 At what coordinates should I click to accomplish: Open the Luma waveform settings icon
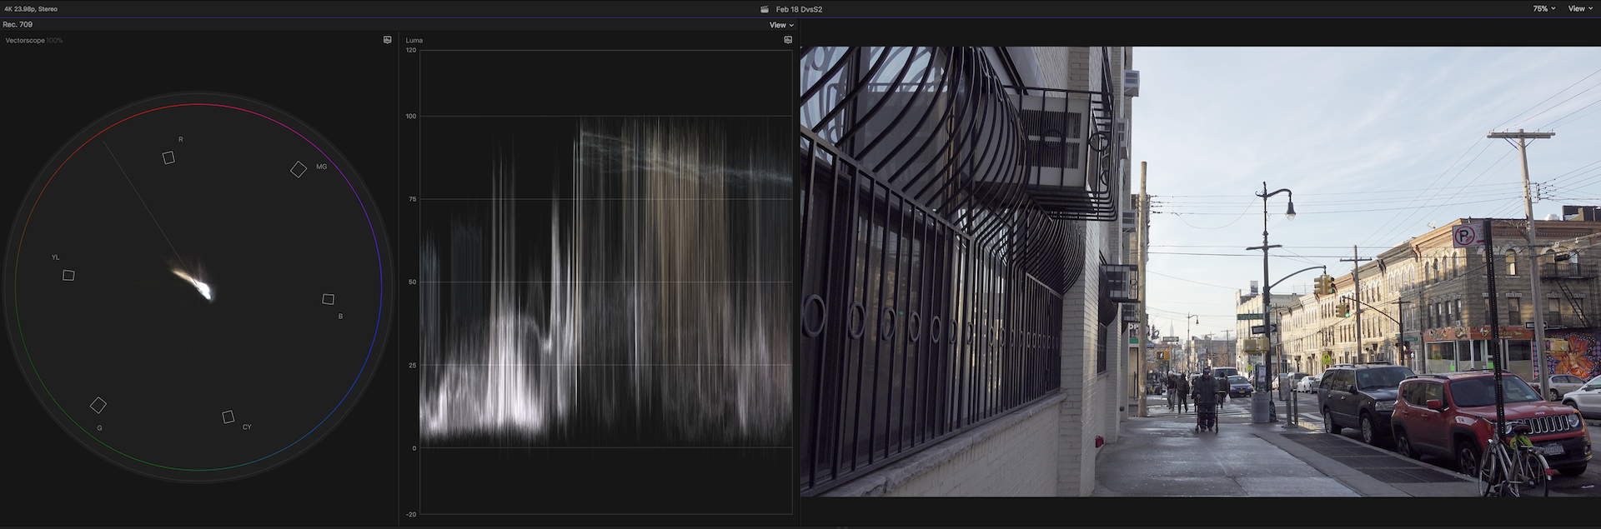pyautogui.click(x=787, y=40)
